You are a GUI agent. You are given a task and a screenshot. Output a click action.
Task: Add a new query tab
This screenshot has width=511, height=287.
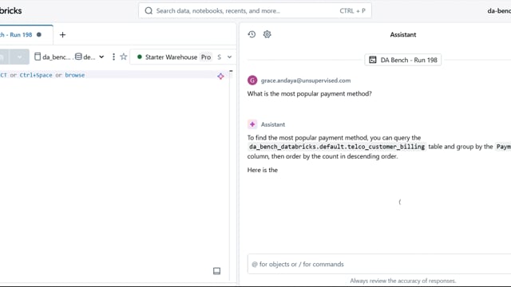62,34
